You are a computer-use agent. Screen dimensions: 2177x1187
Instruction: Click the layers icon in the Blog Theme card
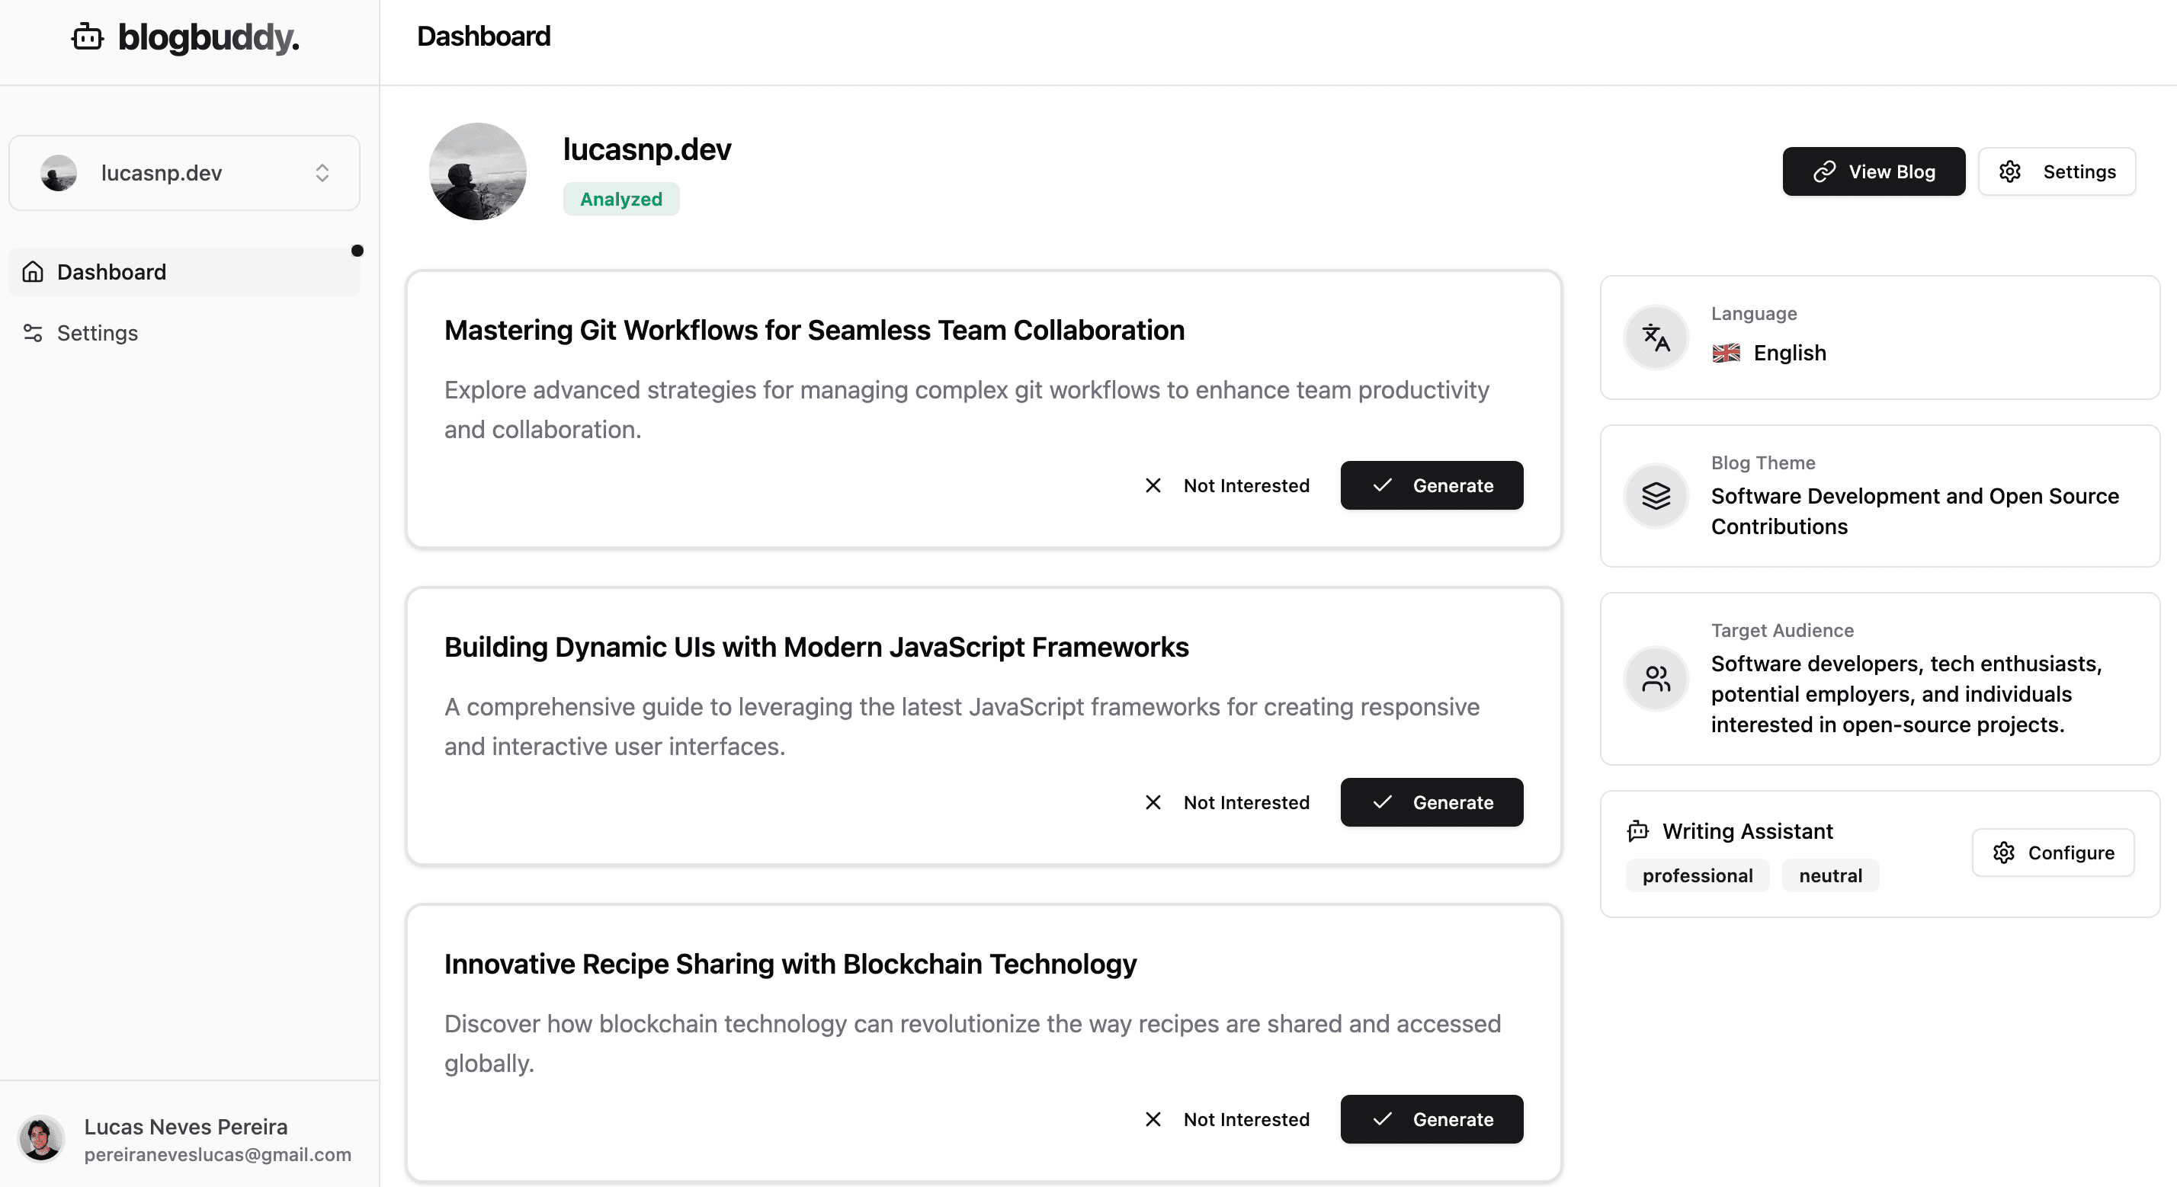tap(1656, 496)
